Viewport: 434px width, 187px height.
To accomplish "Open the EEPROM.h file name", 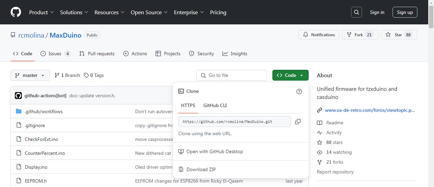I will coord(36,181).
